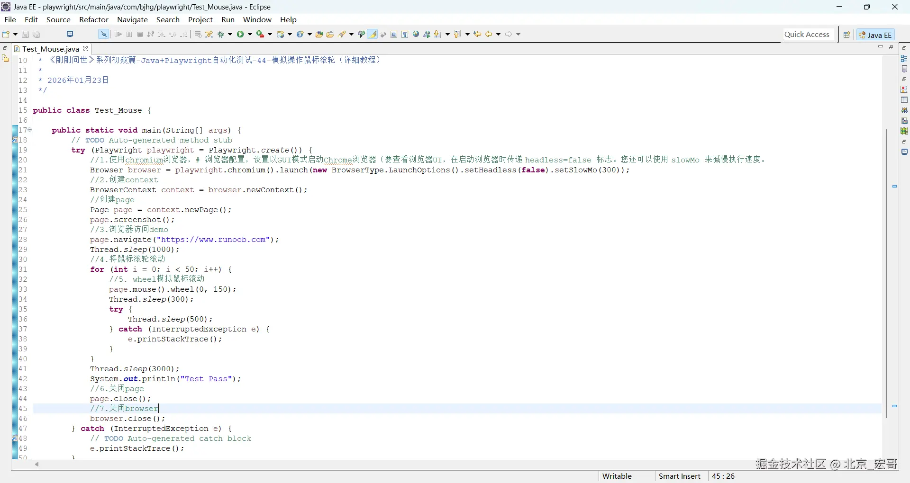Click Last Edit Location icon
The height and width of the screenshot is (483, 910).
pos(478,34)
